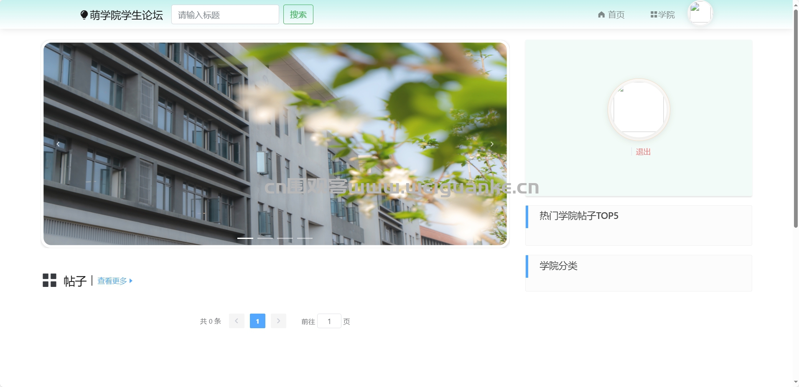Show previous carousel slide with left arrow
The width and height of the screenshot is (799, 387).
point(58,144)
